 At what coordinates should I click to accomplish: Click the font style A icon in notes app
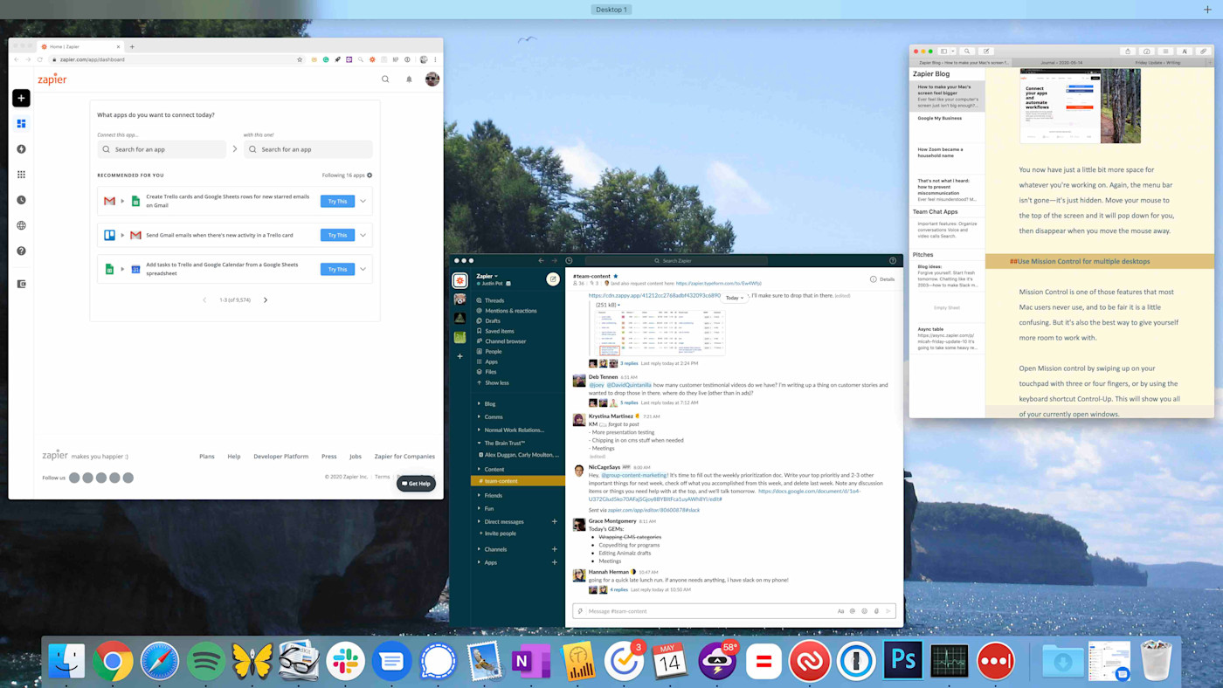tap(1185, 52)
